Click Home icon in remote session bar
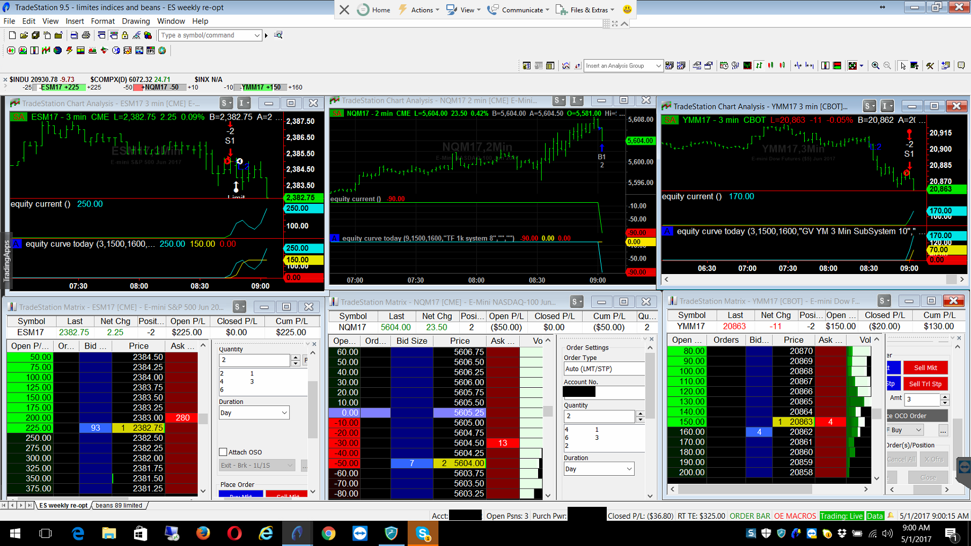971x546 pixels. pyautogui.click(x=374, y=10)
